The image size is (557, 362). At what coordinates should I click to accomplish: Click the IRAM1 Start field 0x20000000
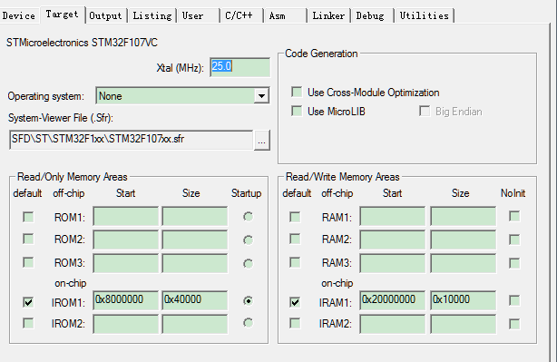tap(392, 300)
